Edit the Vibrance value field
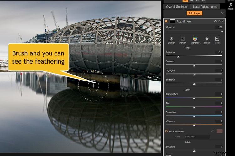The width and height of the screenshot is (235, 156). pyautogui.click(x=219, y=121)
